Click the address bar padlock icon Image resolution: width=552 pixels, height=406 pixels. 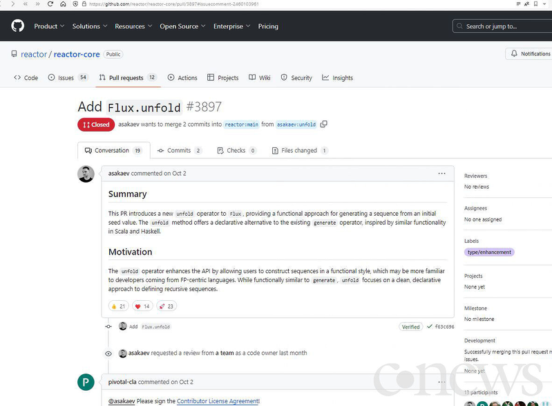pyautogui.click(x=84, y=4)
